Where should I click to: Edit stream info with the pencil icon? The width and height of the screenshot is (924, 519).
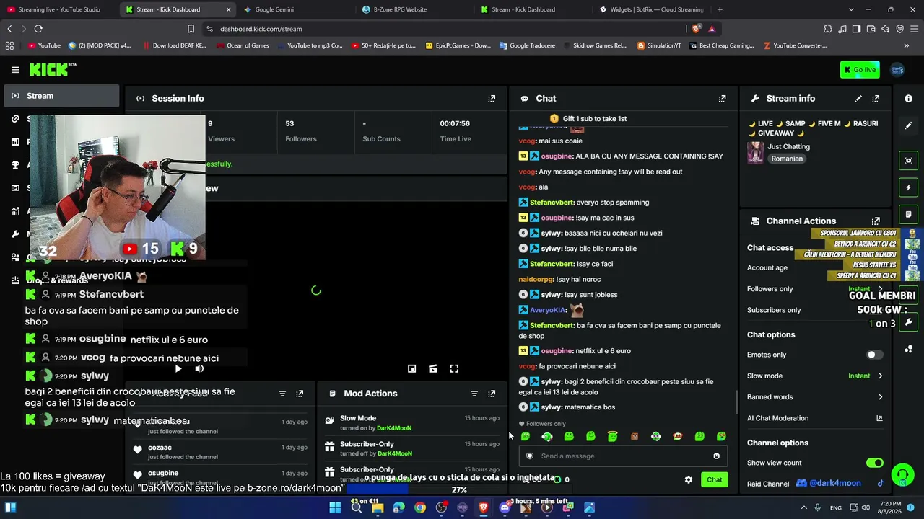pos(858,99)
